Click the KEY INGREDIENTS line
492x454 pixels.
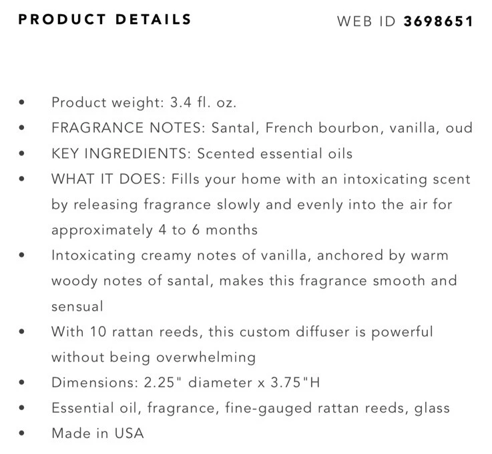[x=202, y=153]
